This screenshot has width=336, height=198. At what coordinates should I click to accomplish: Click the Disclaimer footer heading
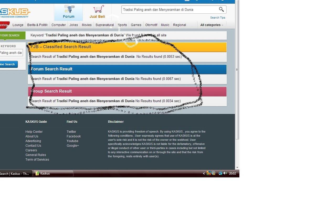[116, 122]
